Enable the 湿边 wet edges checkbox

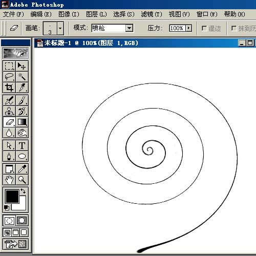(204, 28)
